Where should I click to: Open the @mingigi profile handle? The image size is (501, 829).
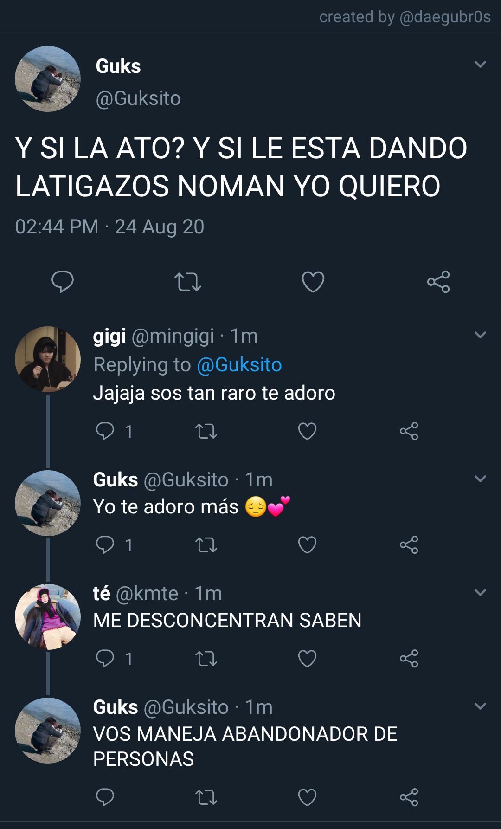click(173, 336)
